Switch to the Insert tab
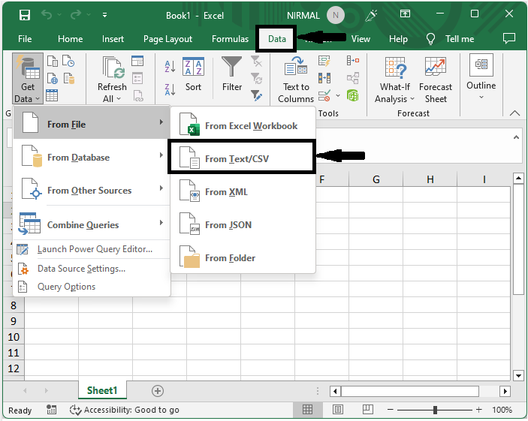The width and height of the screenshot is (528, 421). pyautogui.click(x=113, y=39)
